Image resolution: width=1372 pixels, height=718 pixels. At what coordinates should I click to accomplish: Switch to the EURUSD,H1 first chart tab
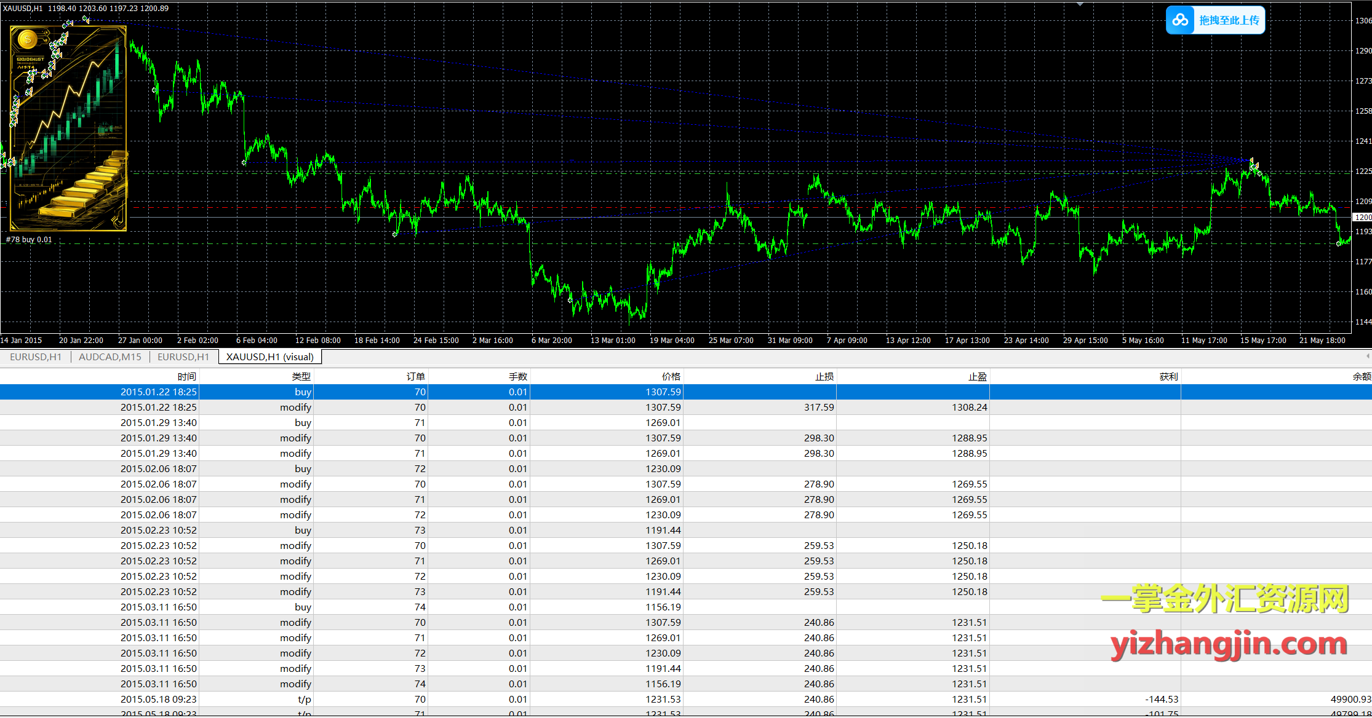point(36,357)
